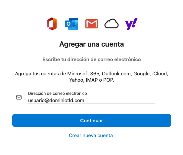Click the word Outlook.com in description

[x=117, y=74]
